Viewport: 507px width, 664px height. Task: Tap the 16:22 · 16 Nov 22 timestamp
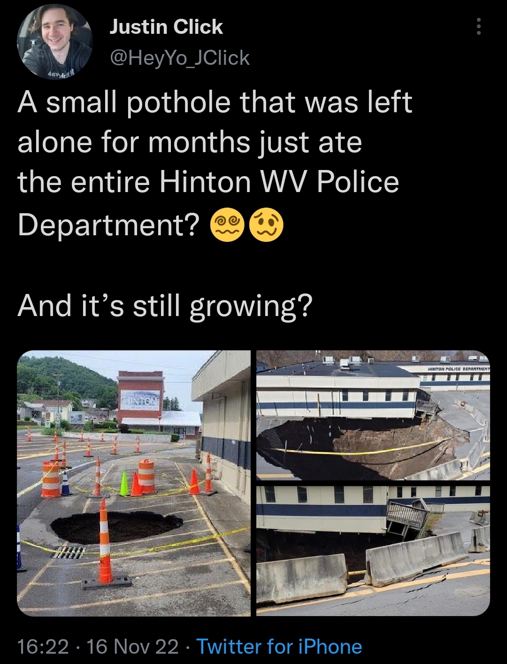[98, 647]
